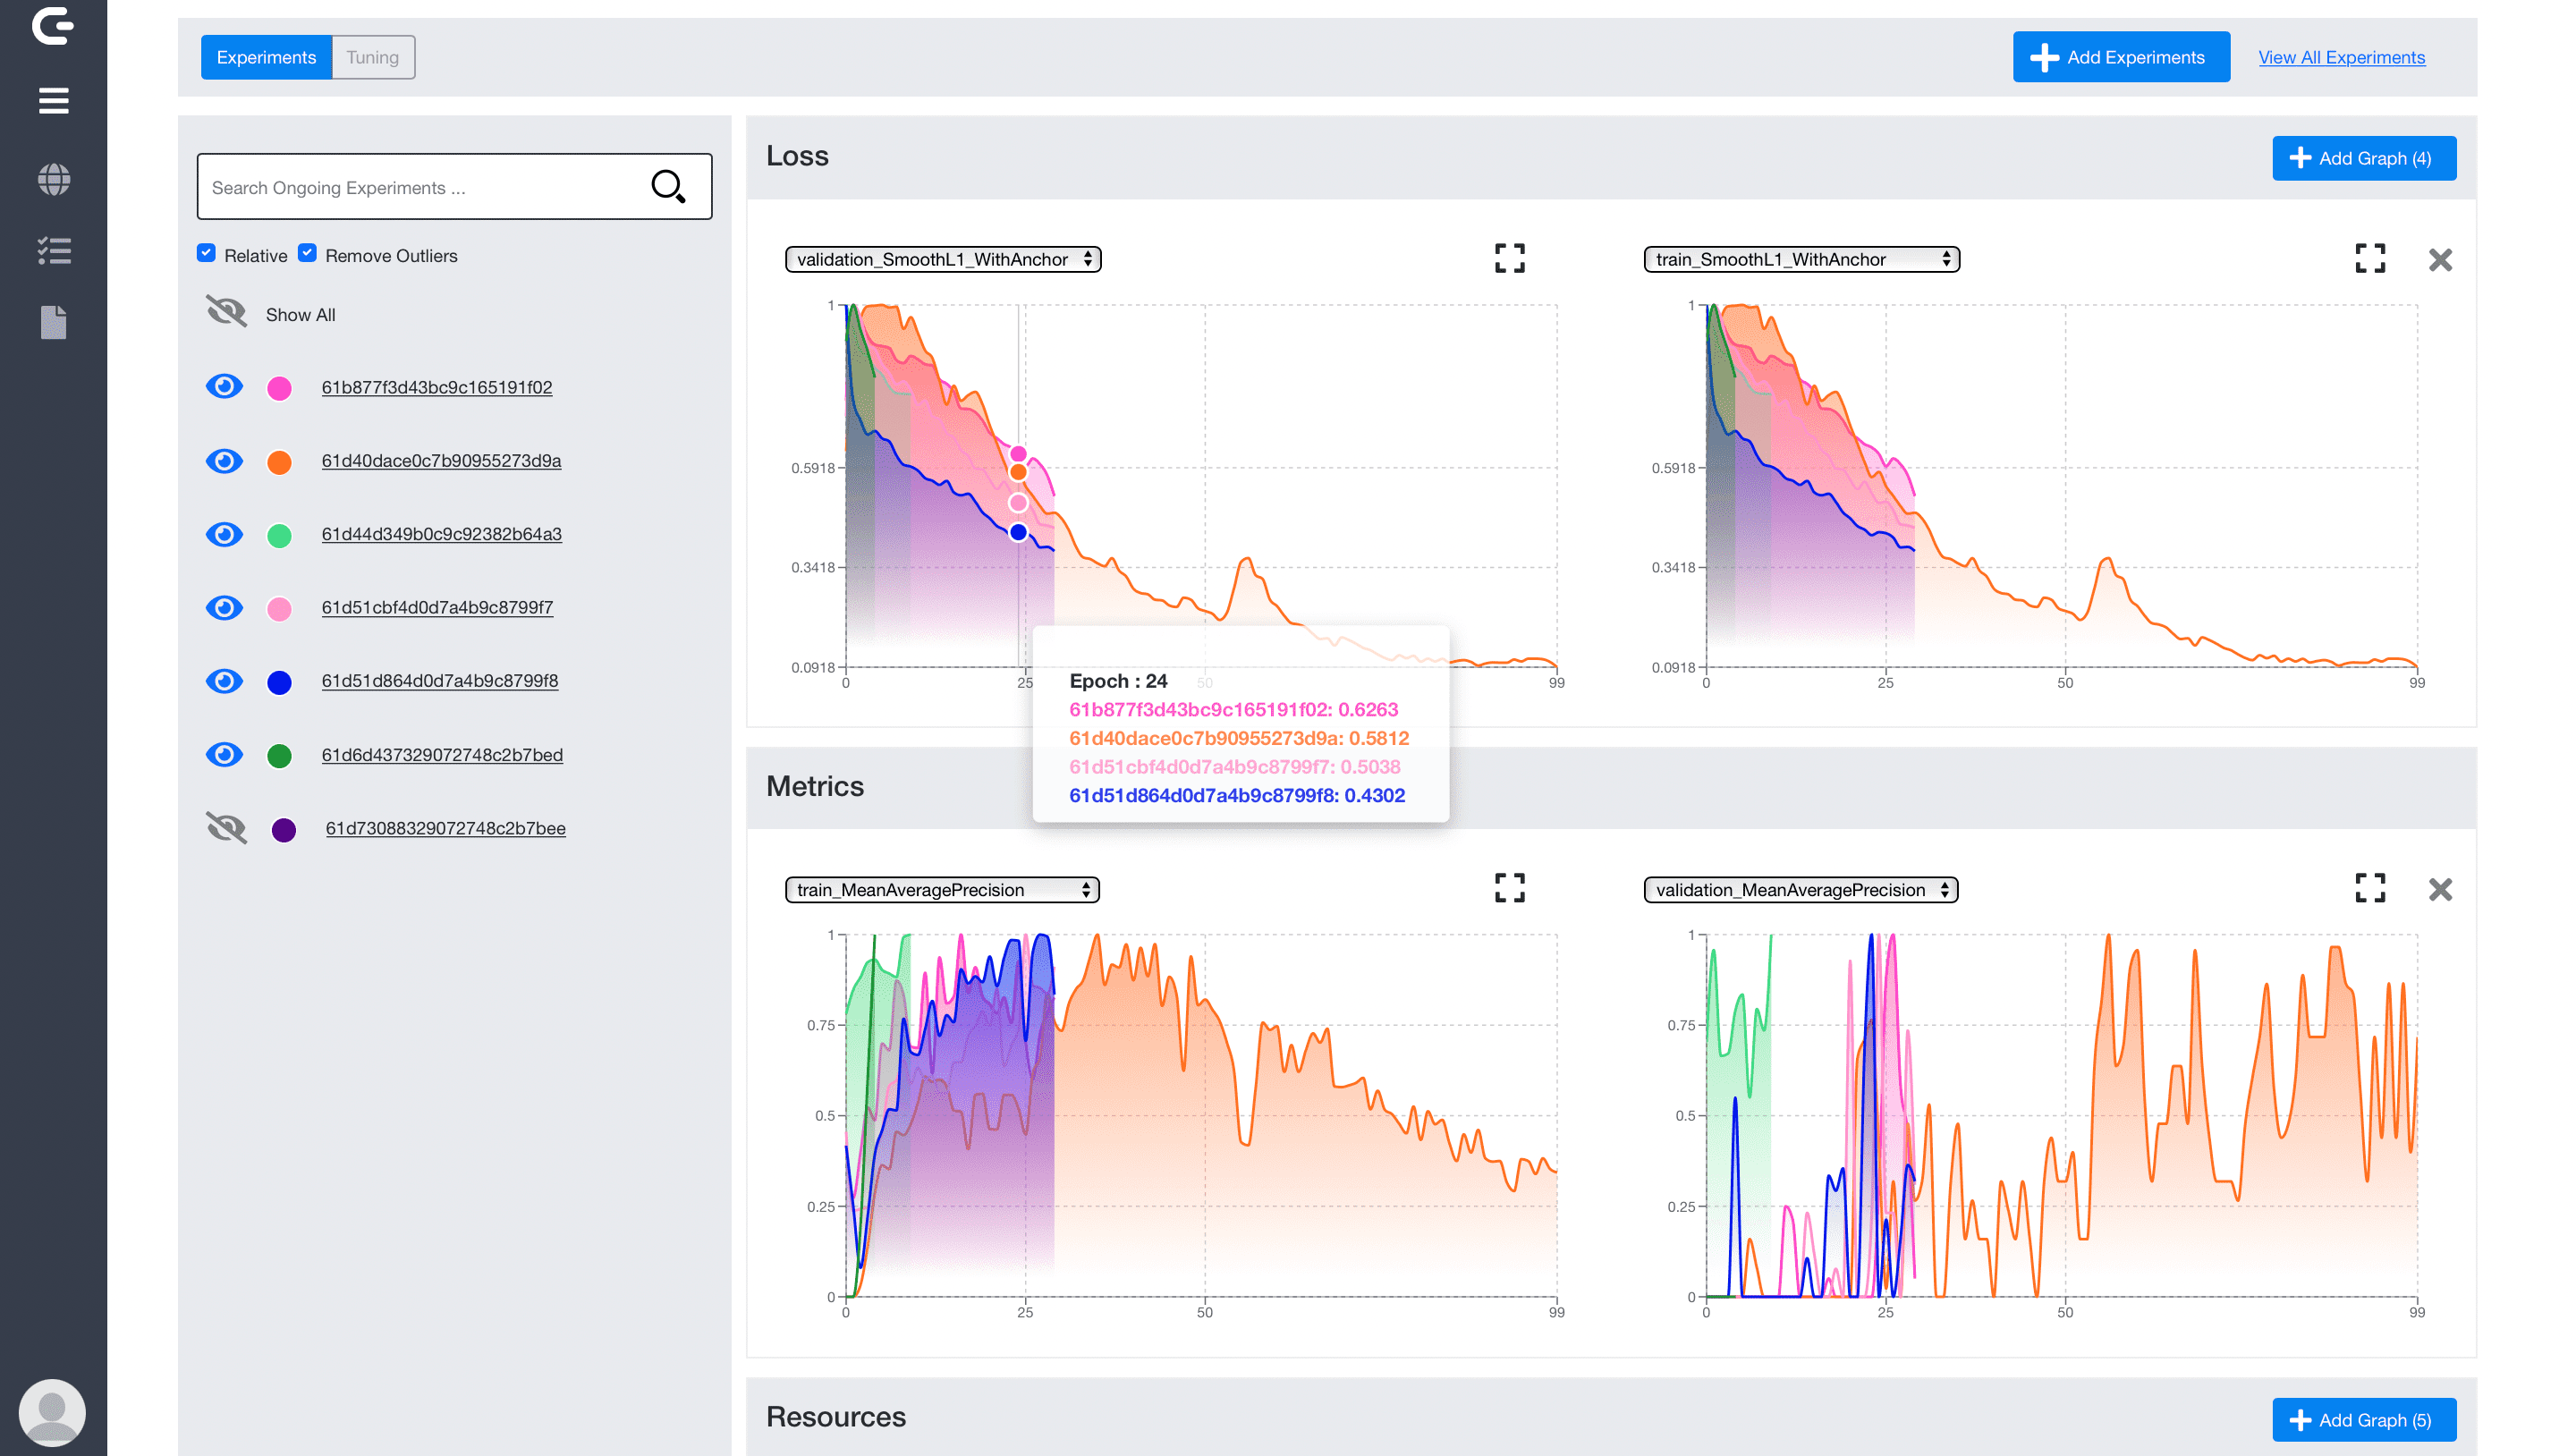Open the train_MeanAveragePrecision metric dropdown

coord(941,890)
